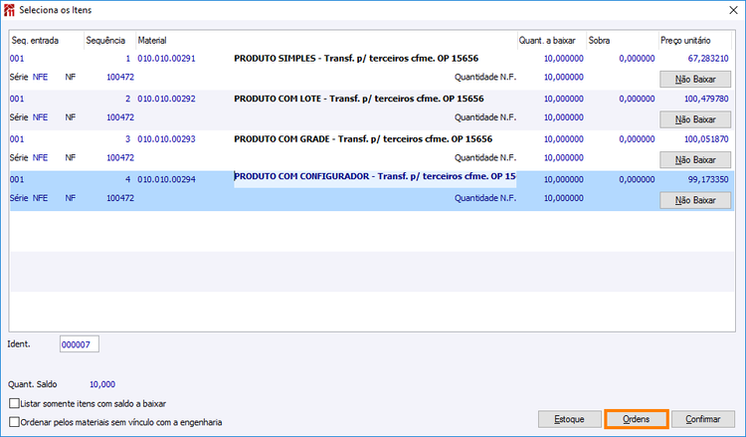
Task: Click the 'Preço unitário' column header
Action: pos(695,41)
